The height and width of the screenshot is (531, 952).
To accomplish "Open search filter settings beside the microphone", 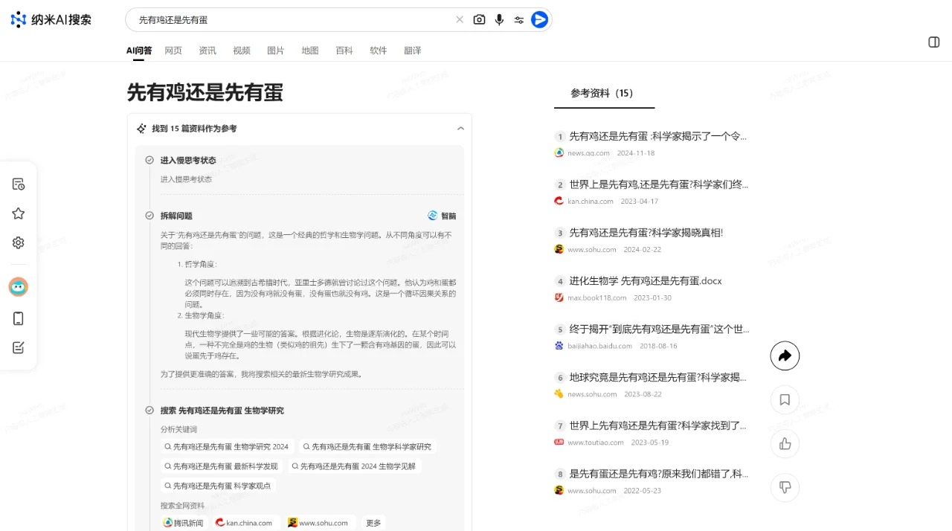I will click(x=518, y=20).
